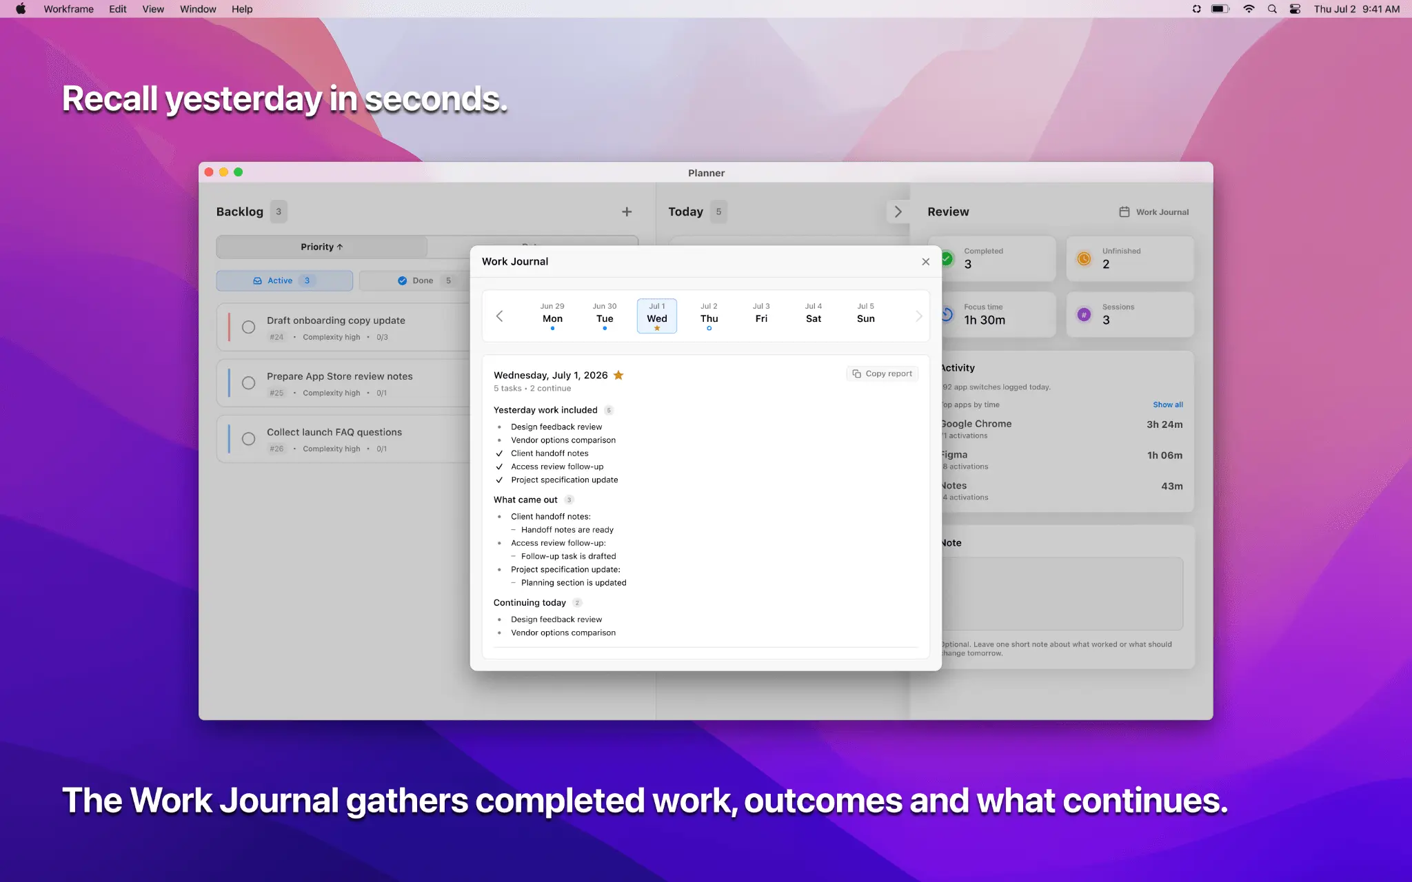Open Spotlight search in menu bar
This screenshot has height=882, width=1412.
point(1272,9)
